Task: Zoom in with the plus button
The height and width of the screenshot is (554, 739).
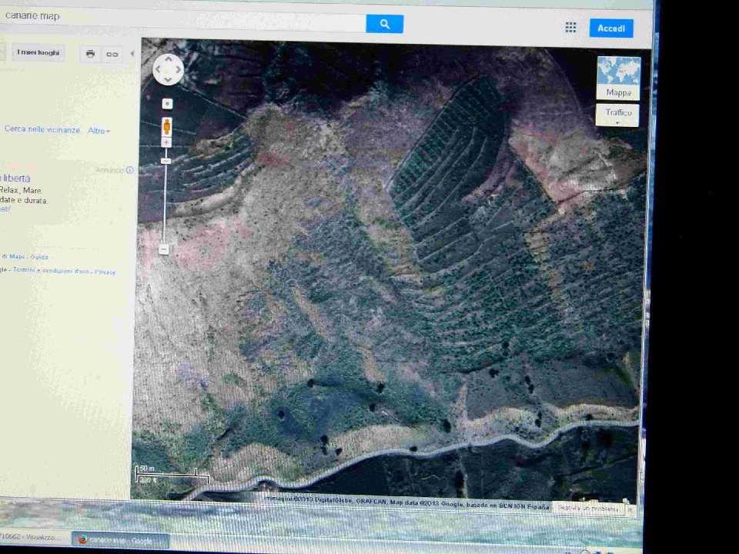Action: pyautogui.click(x=166, y=142)
